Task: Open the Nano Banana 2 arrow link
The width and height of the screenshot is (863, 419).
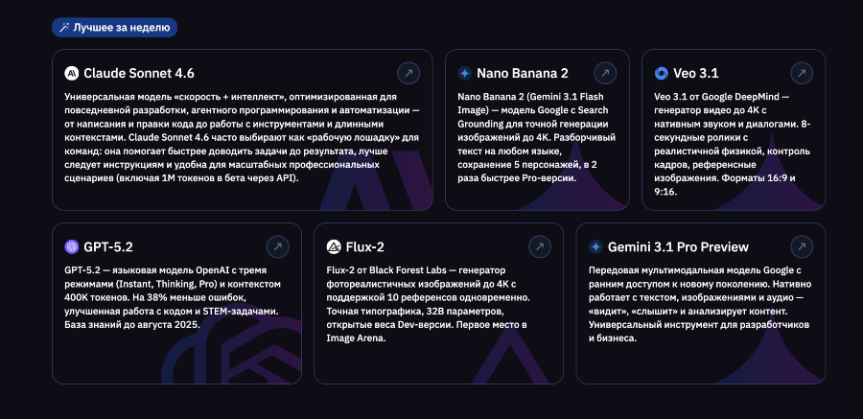Action: pos(605,73)
